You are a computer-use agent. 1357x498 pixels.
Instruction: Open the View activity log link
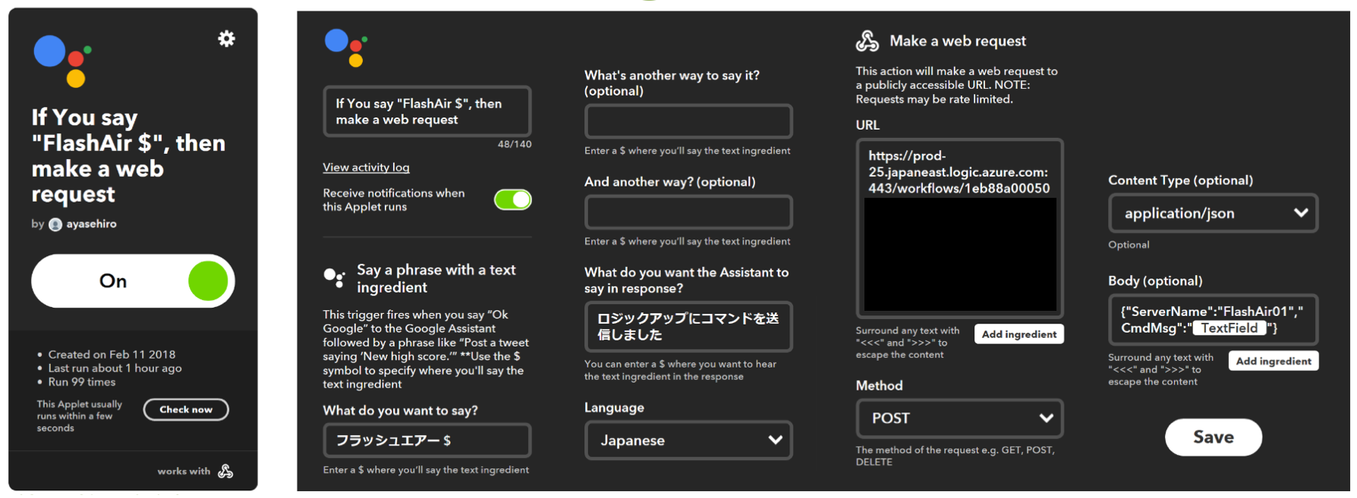point(366,168)
